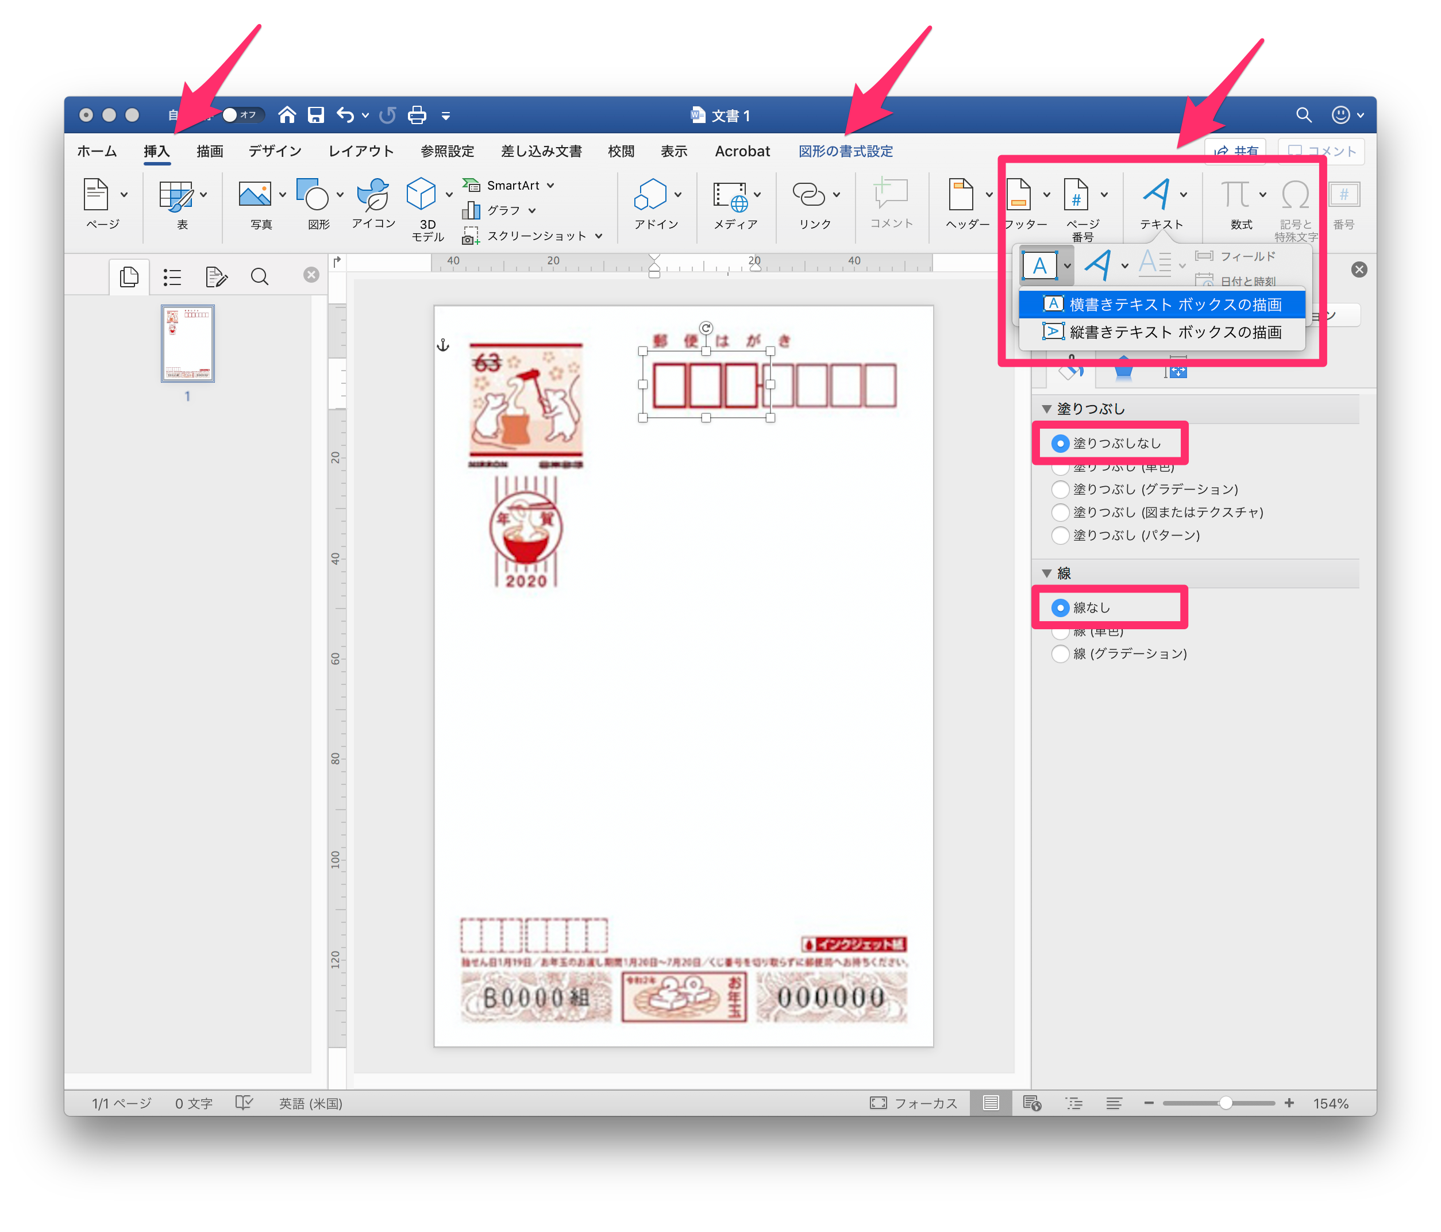Click the Home icon in title bar
Image resolution: width=1441 pixels, height=1232 pixels.
287,115
